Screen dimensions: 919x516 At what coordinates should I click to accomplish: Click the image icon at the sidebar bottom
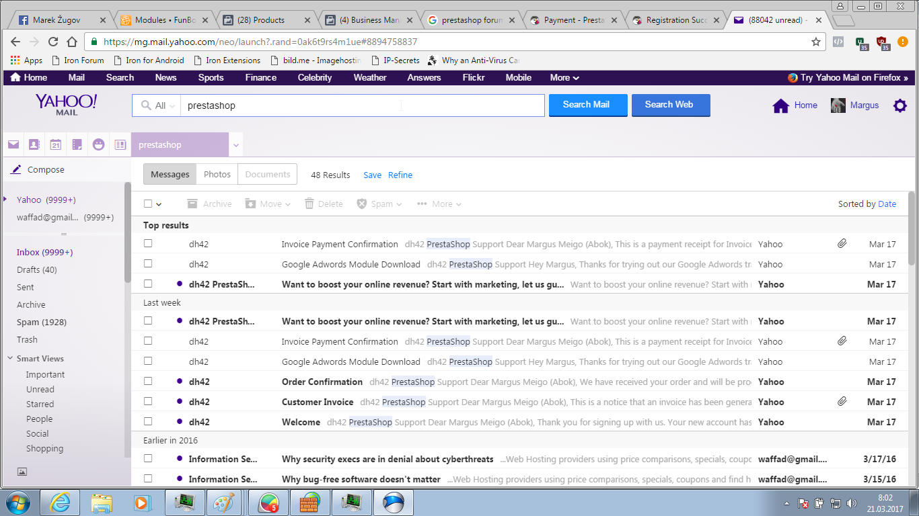coord(22,472)
